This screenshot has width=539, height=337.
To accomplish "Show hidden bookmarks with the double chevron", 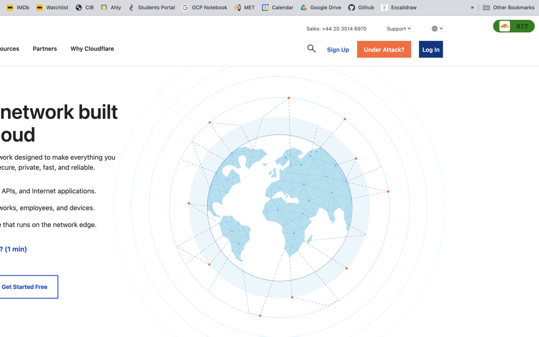I will [x=472, y=7].
